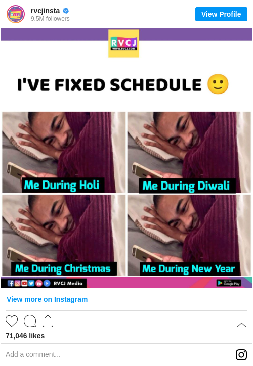Click YouTube icon in RVCJ footer
Image resolution: width=253 pixels, height=366 pixels.
[24, 283]
